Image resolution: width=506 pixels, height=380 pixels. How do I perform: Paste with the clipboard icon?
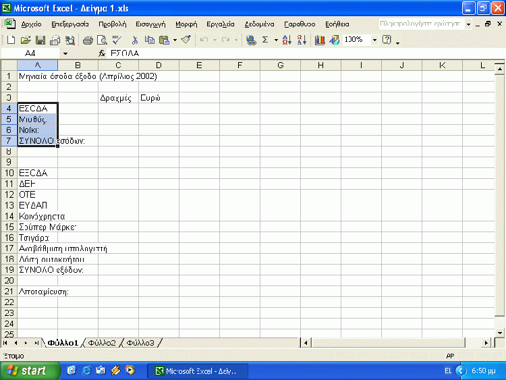pos(164,40)
